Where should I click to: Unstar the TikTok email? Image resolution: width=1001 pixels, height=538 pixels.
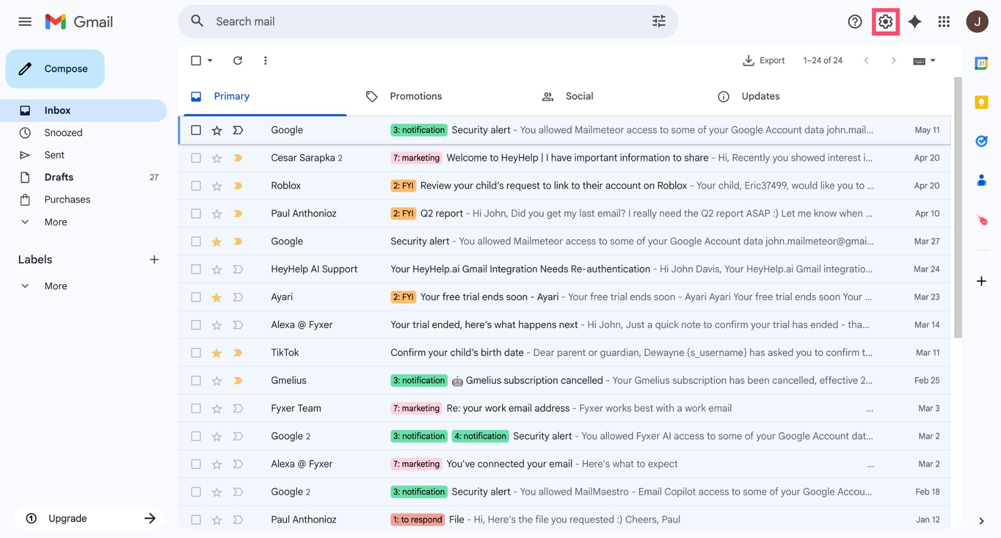(217, 353)
